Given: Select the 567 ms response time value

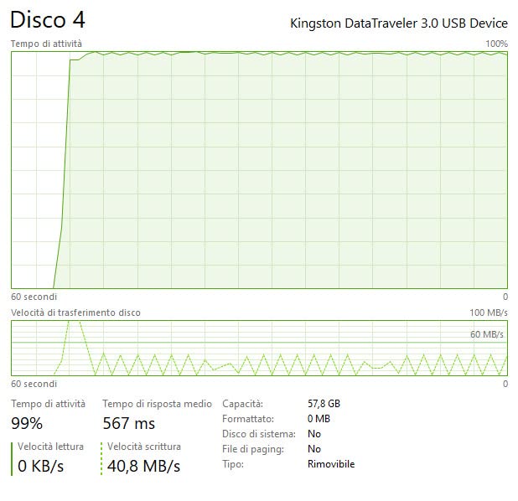Looking at the screenshot, I should pyautogui.click(x=129, y=423).
